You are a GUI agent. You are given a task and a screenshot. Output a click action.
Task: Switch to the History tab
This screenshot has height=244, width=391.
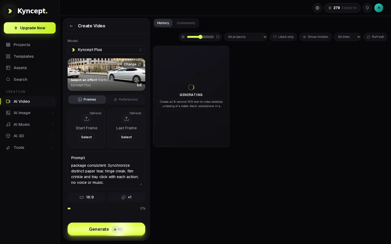coord(163,23)
